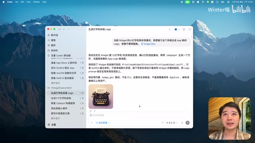Open the 5.5 高 model selector dropdown
Image resolution: width=255 pixels, height=143 pixels.
[x=172, y=123]
